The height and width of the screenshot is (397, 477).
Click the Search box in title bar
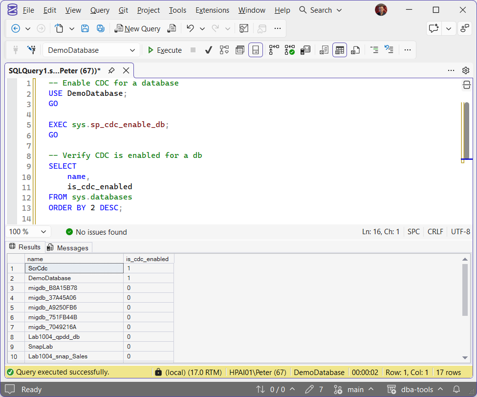pos(320,10)
